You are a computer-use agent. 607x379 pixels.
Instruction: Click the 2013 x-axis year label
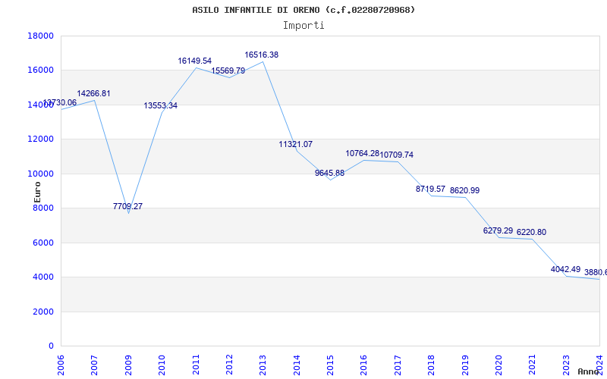263,365
